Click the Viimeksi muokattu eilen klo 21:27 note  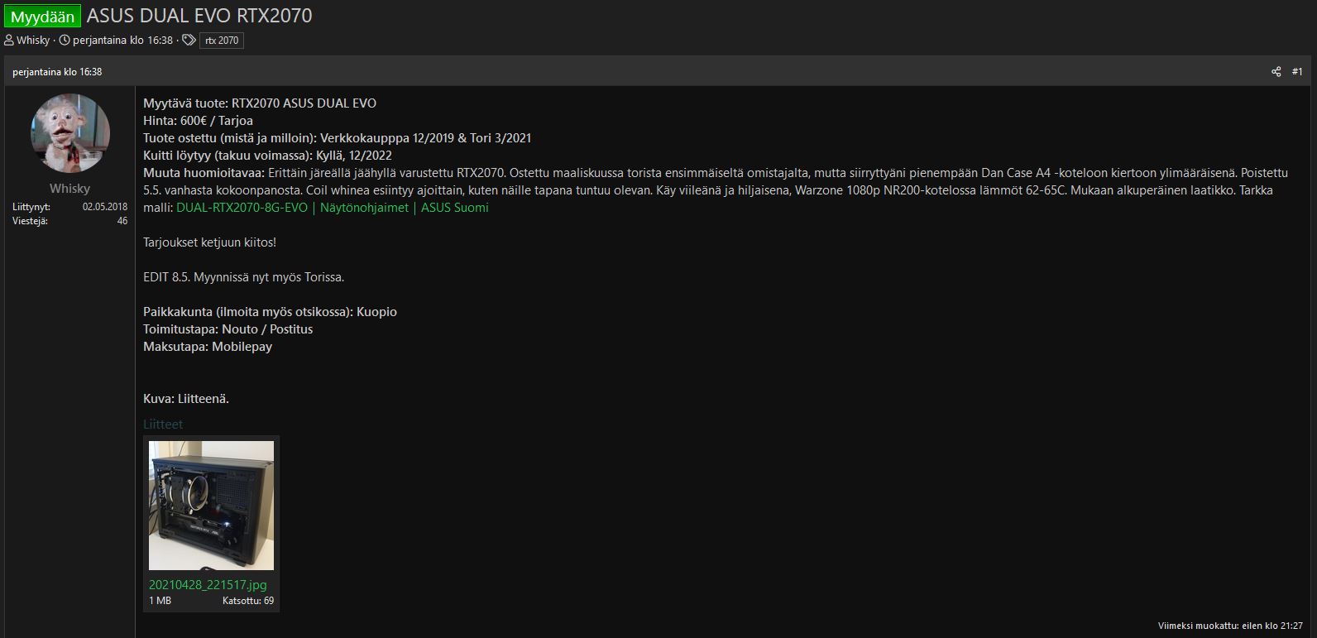pyautogui.click(x=1230, y=626)
